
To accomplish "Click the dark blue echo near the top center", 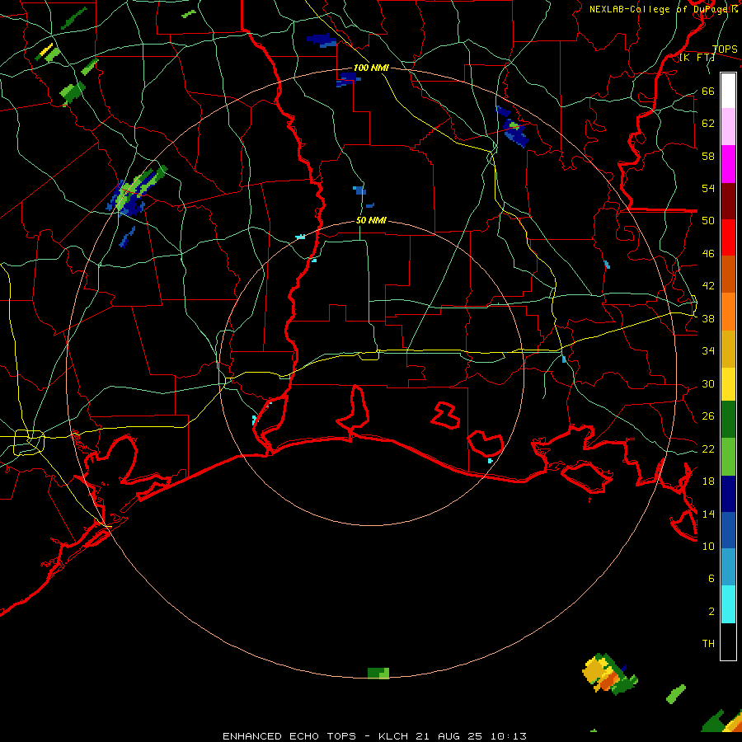I will coord(322,40).
